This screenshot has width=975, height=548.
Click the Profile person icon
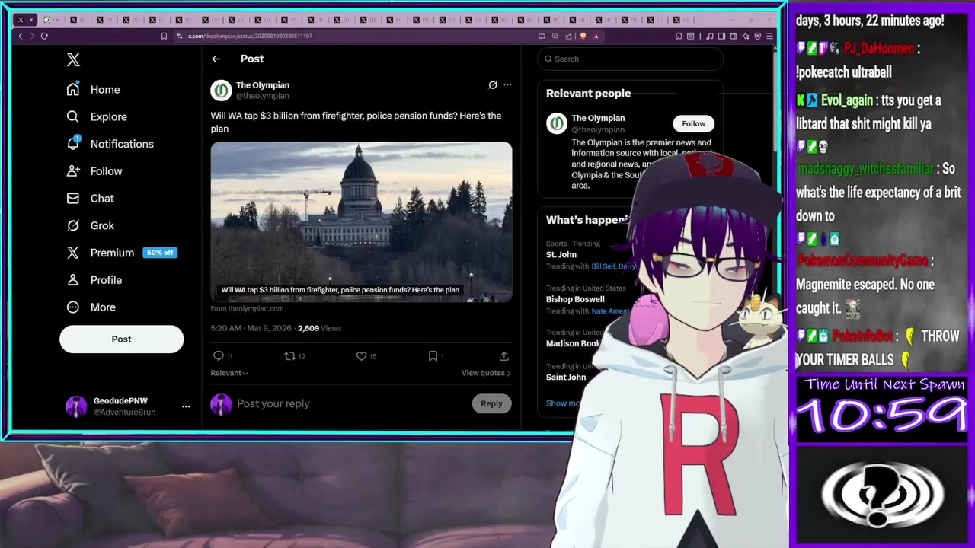click(x=73, y=280)
